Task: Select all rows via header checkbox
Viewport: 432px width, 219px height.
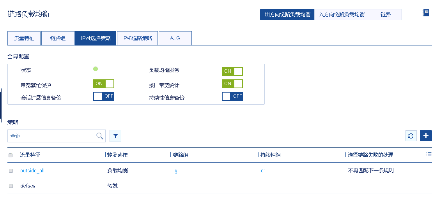Action: (x=11, y=155)
